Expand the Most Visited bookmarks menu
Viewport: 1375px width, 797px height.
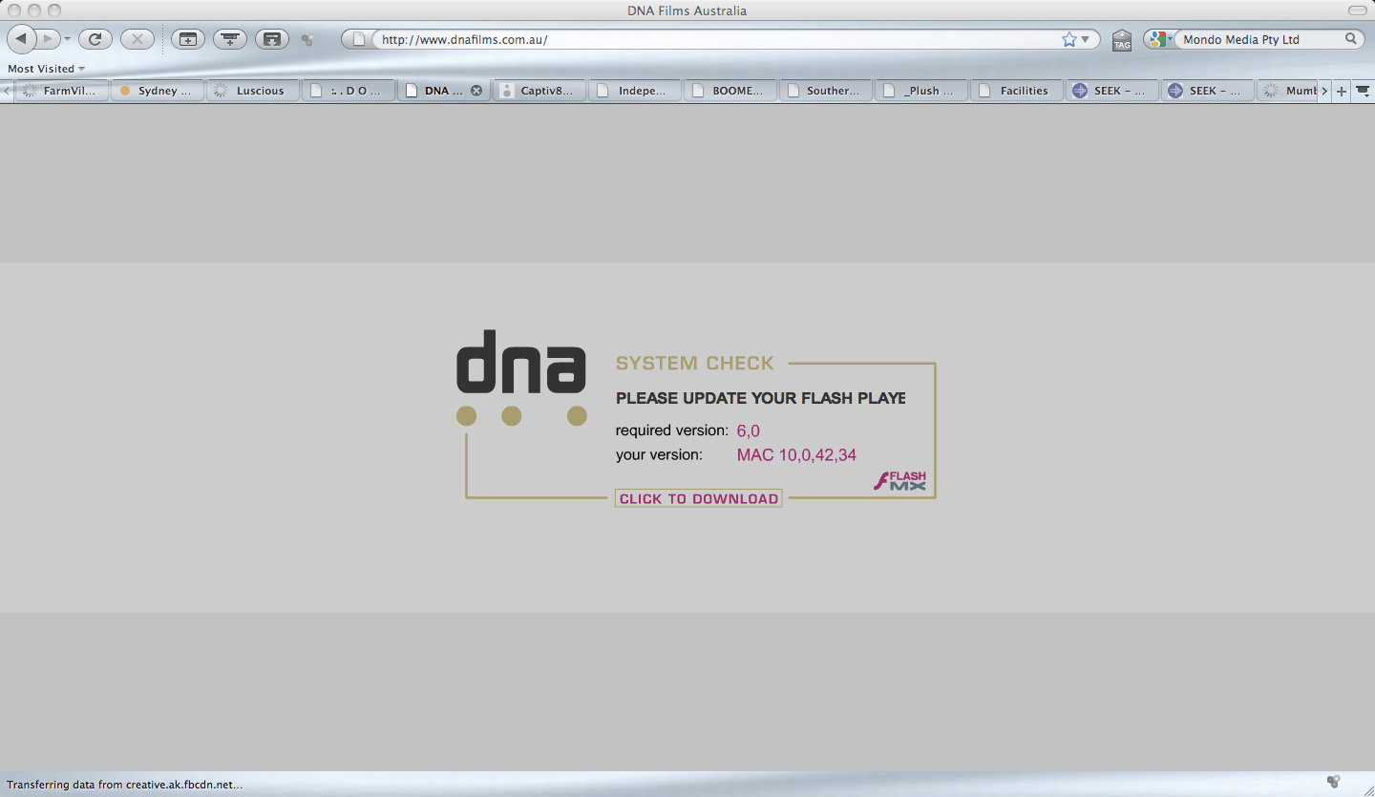click(x=46, y=69)
